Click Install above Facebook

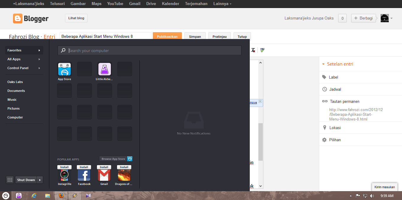[x=84, y=167]
